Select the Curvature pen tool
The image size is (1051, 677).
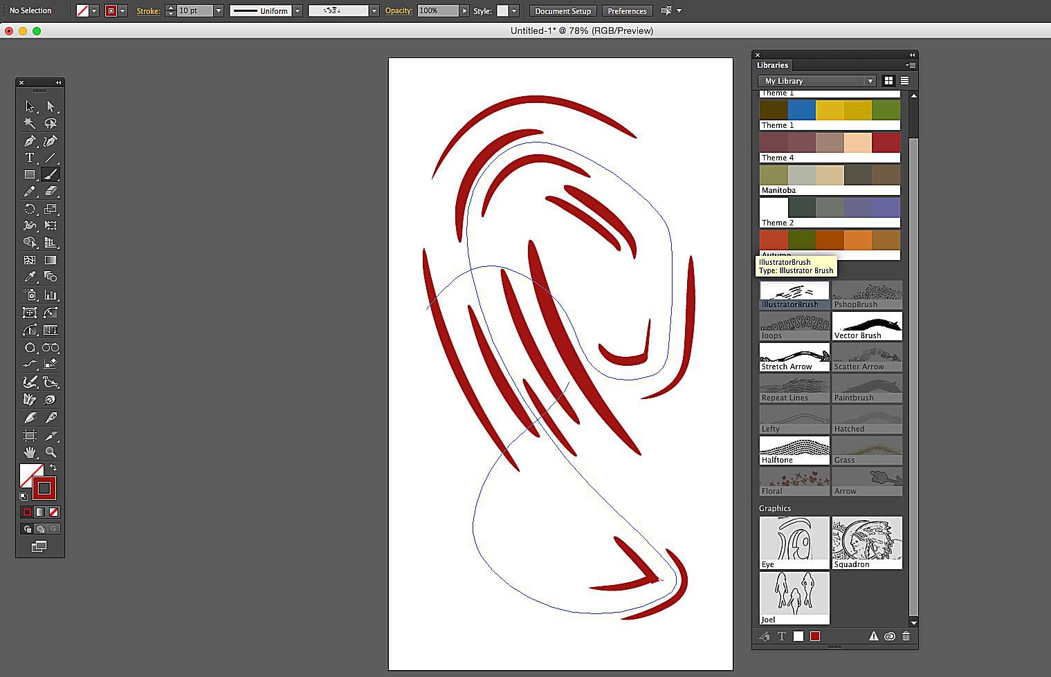51,141
